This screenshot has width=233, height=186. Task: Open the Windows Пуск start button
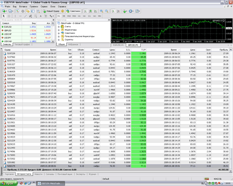(8, 183)
